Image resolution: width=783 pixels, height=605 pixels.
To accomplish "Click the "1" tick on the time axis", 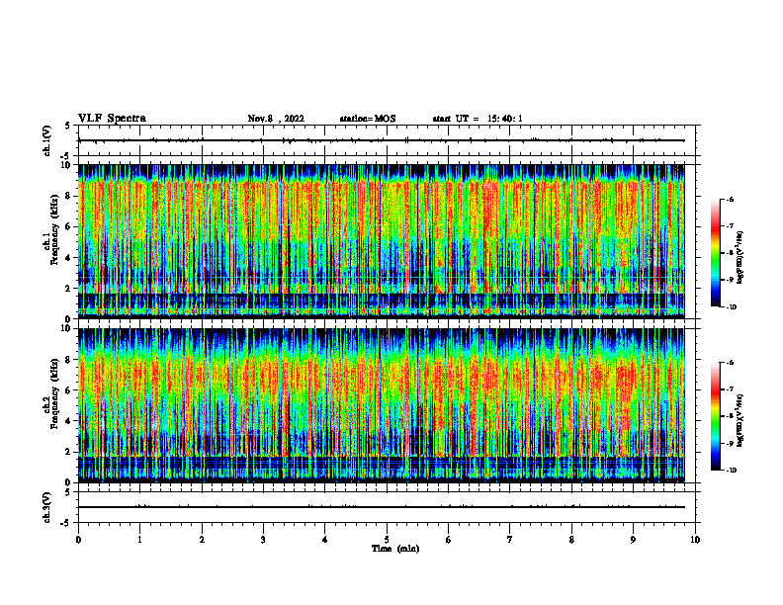I will [139, 540].
